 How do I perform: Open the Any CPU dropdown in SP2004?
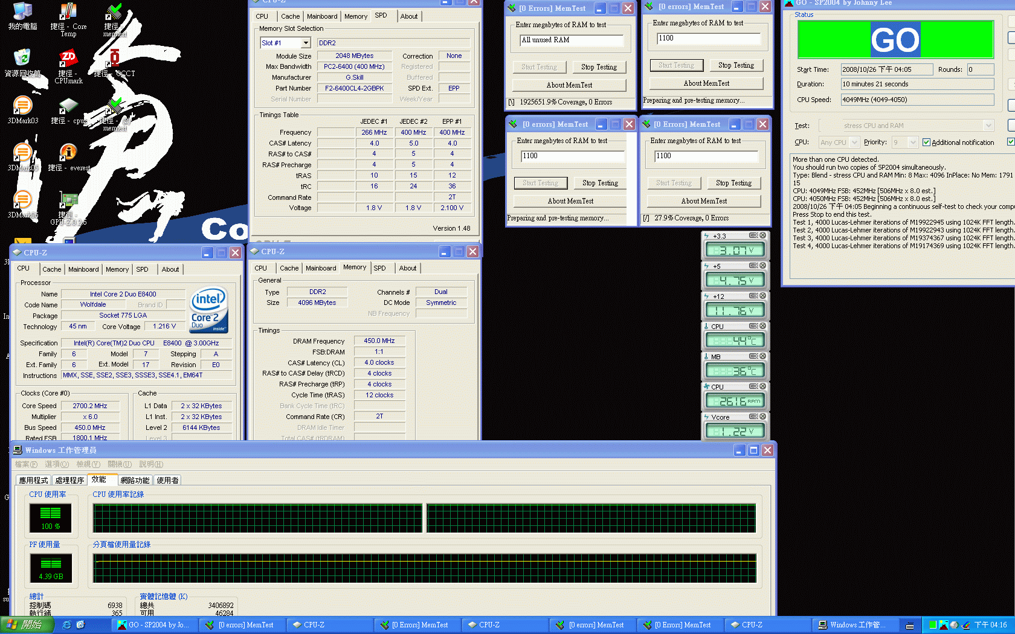point(854,142)
